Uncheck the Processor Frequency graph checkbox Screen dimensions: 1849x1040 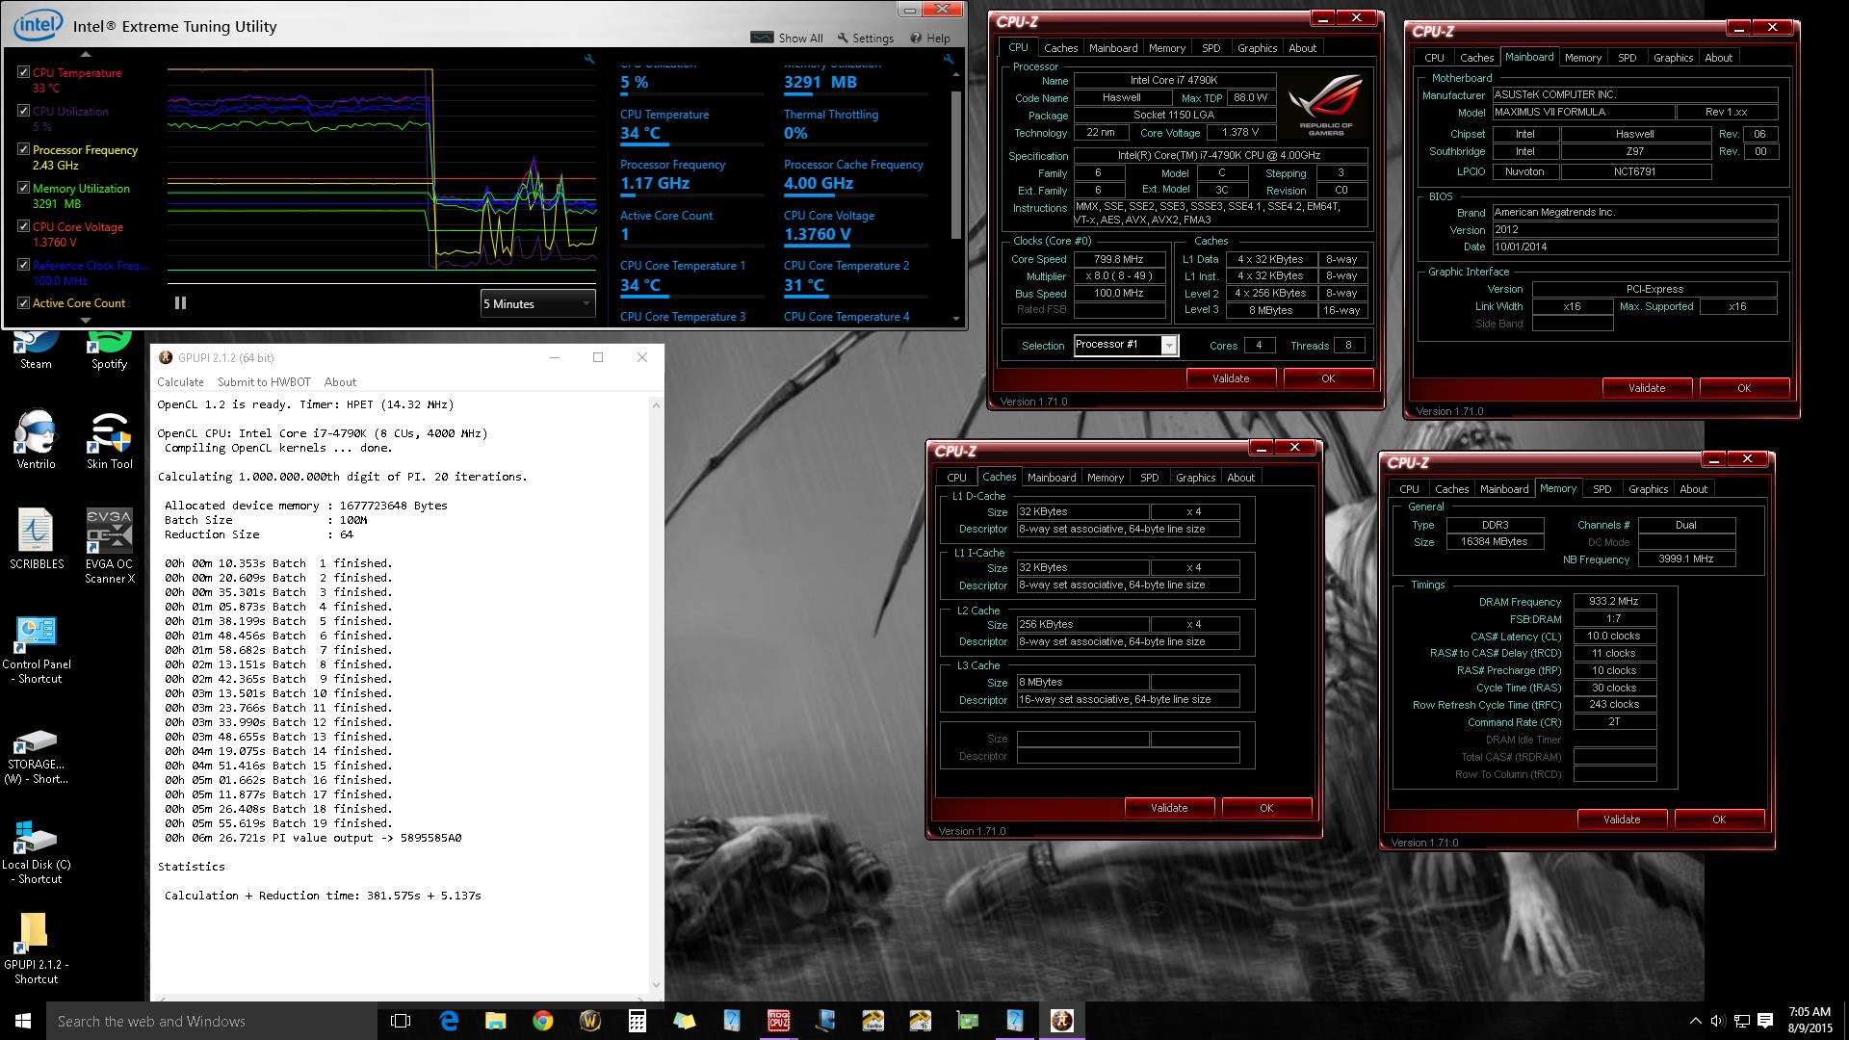[23, 149]
